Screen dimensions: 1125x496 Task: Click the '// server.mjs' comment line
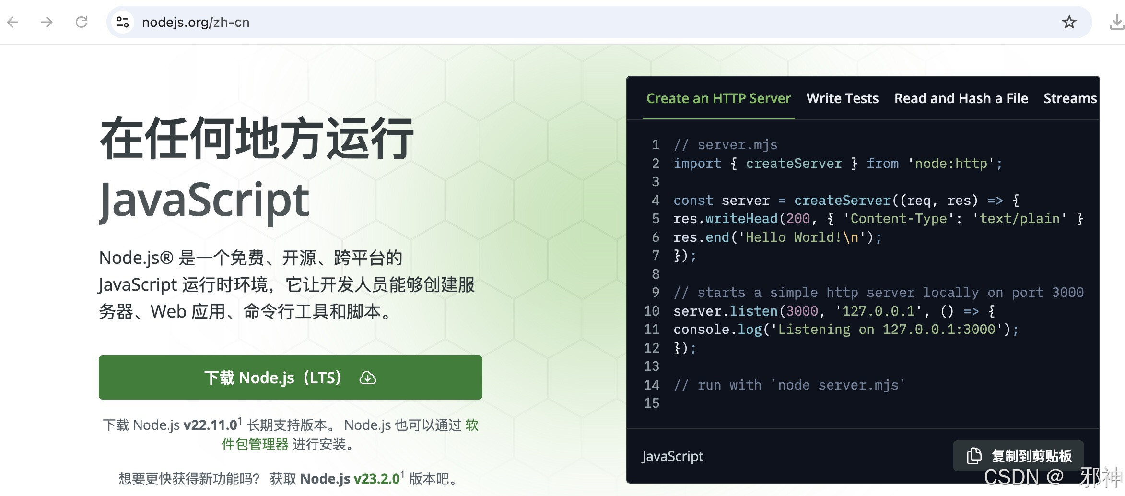click(726, 145)
